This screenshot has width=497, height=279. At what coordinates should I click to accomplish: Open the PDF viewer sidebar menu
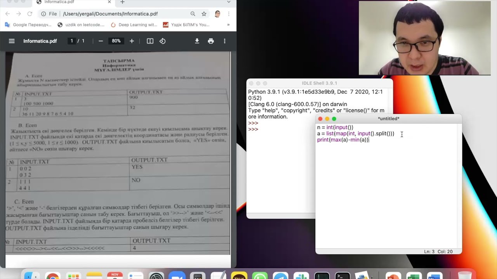pyautogui.click(x=12, y=41)
